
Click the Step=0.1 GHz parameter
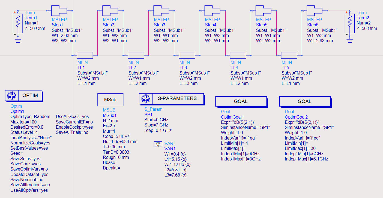(158, 131)
